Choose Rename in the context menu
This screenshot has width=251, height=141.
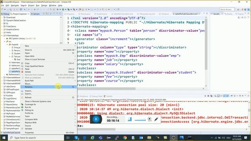coord(48,87)
